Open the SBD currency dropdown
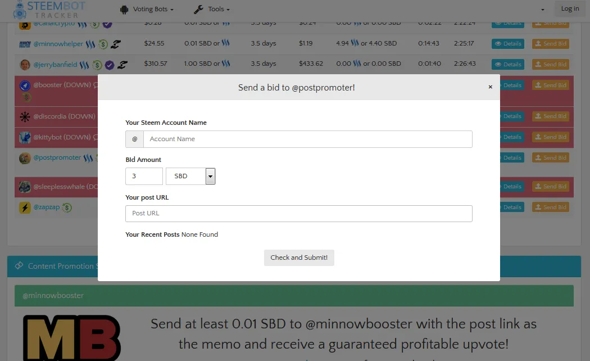 click(190, 176)
